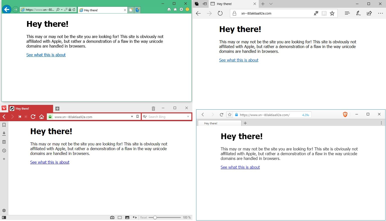Open Vivaldi bookmarks panel icon
The height and width of the screenshot is (221, 386).
pyautogui.click(x=4, y=125)
